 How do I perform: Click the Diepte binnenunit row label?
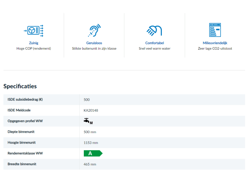coord(22,132)
